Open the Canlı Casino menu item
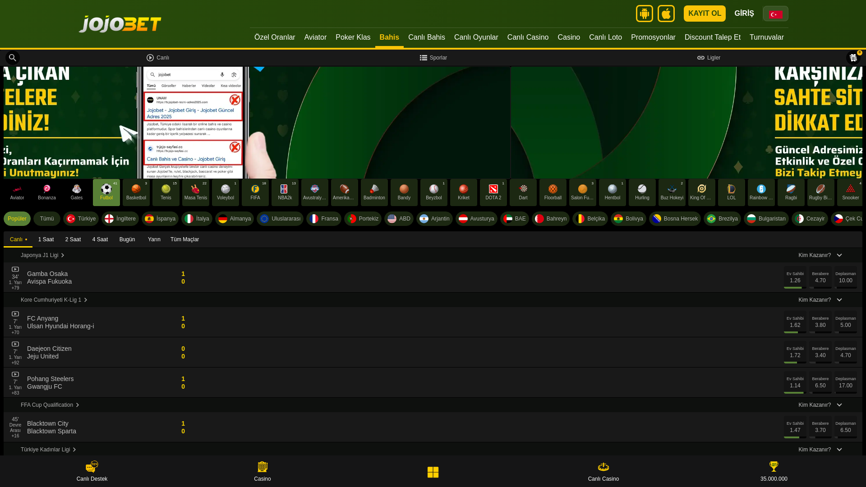Screen dimensions: 866x487 [528, 37]
